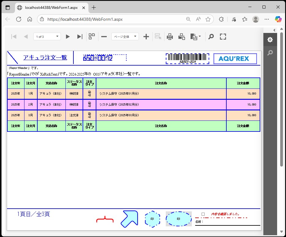Screen dimensions: 286x237
Task: Jump to the last report page
Action: 80,37
